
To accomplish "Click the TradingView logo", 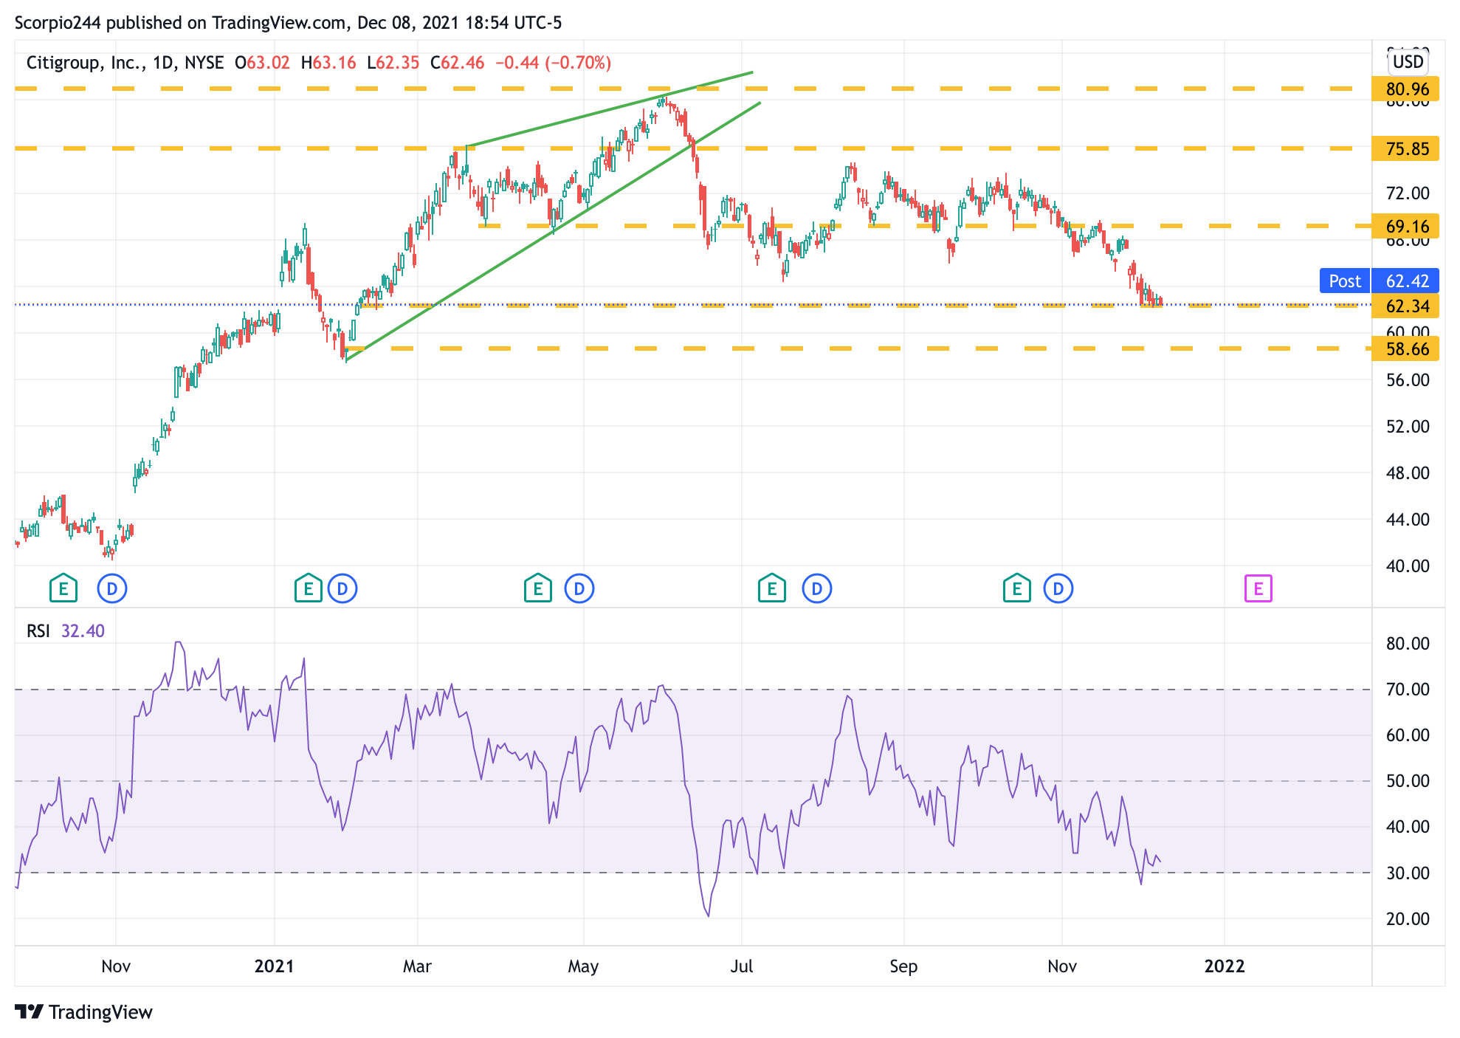I will (83, 1011).
